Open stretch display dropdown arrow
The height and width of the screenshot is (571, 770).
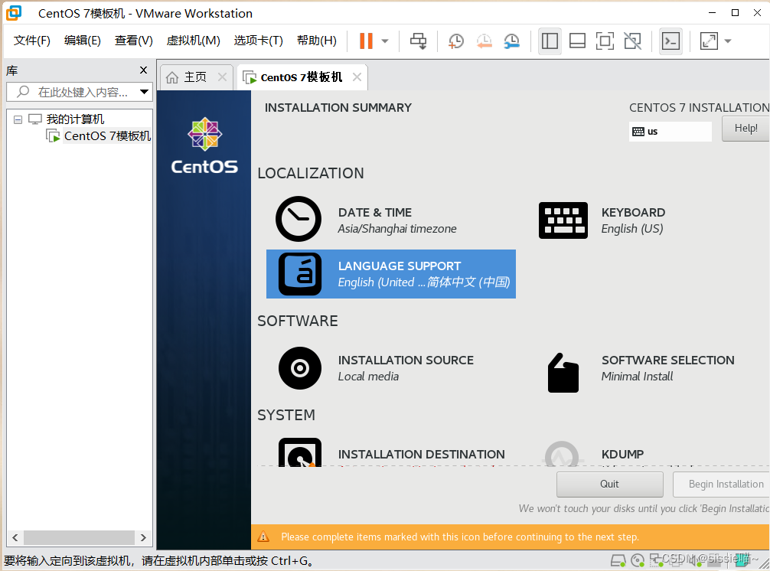[728, 41]
